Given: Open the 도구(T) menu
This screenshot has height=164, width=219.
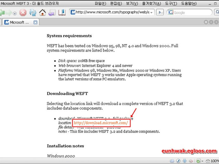Looking at the screenshot, I should click(171, 3).
